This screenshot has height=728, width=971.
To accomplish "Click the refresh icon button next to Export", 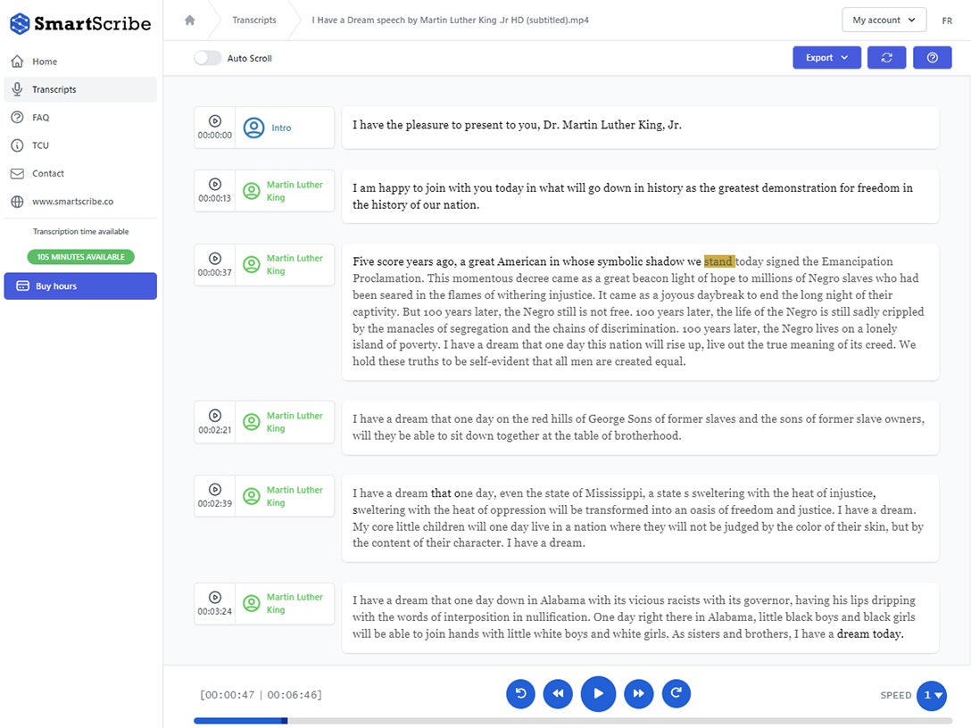I will (886, 57).
